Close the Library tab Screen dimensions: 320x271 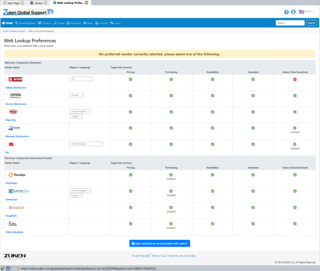click(46, 3)
